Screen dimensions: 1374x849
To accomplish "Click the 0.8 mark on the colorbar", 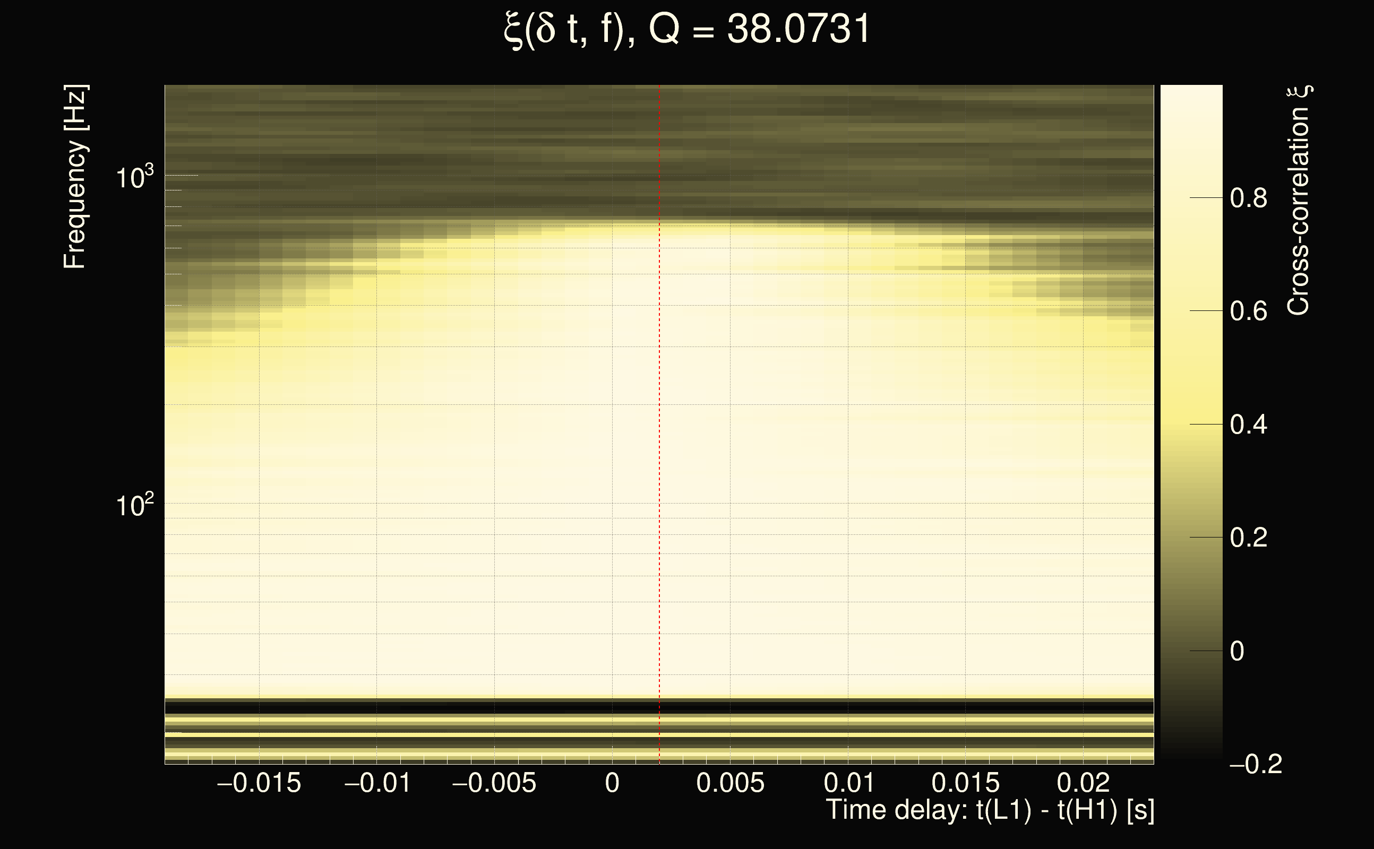I will coord(1248,198).
